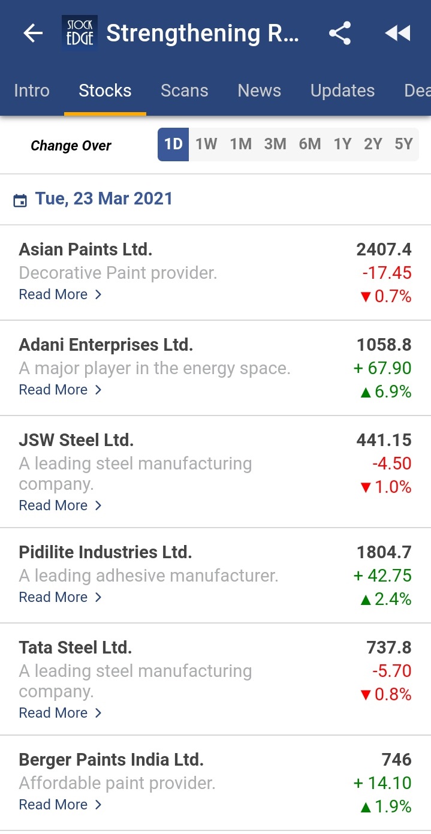Image resolution: width=431 pixels, height=834 pixels.
Task: Open the calendar icon next to the date
Action: click(22, 200)
